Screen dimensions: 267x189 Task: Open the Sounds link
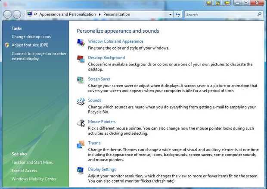[94, 100]
